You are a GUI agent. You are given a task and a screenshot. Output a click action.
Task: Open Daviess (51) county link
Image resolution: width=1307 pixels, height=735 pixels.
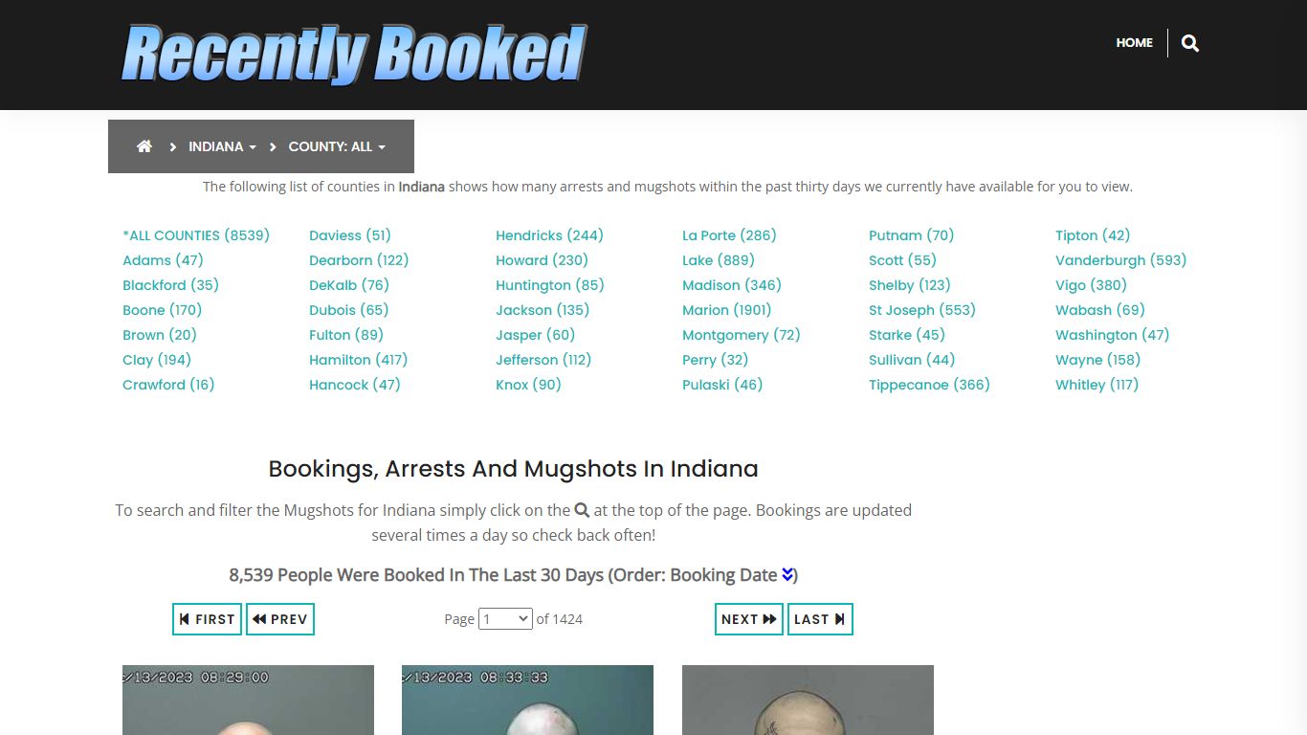350,235
